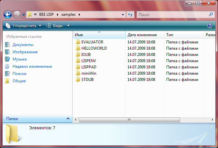Screen dimensions: 218x148
Task: Click the search magnifier icon
Action: point(211,14)
